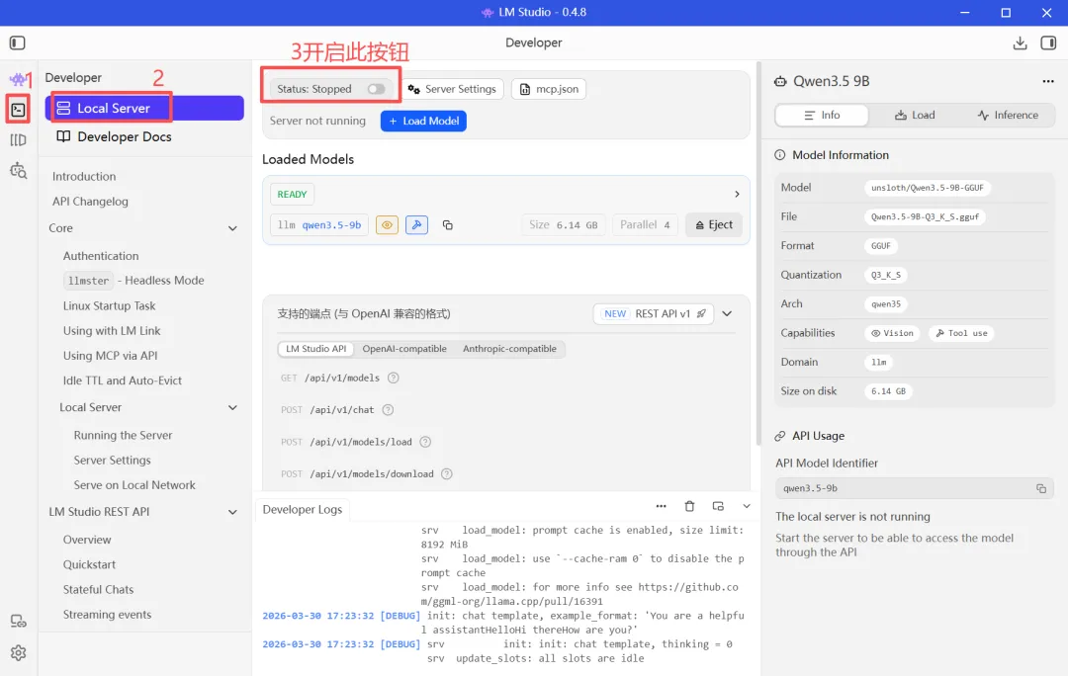The height and width of the screenshot is (676, 1068).
Task: Click the tool use wrench icon for qwen3.5-9b
Action: (x=417, y=224)
